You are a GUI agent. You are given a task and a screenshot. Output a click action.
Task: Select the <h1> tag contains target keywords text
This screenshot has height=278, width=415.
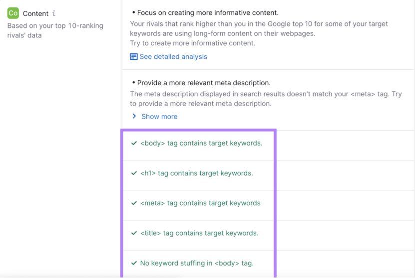point(197,173)
